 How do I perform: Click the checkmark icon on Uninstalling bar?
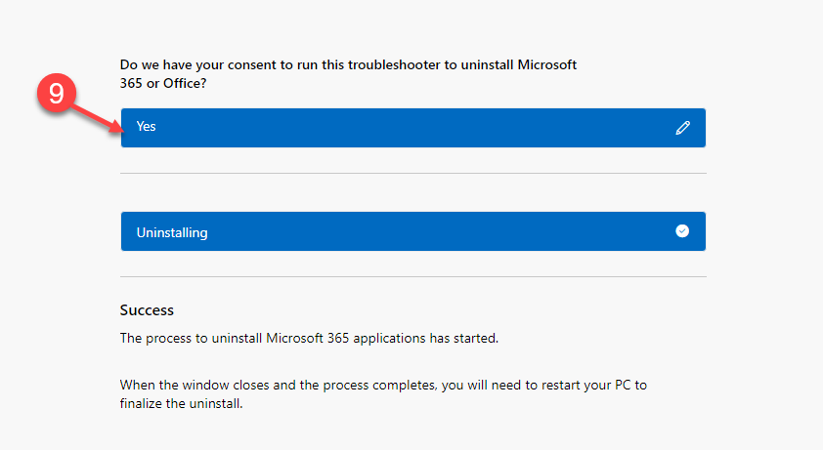682,231
